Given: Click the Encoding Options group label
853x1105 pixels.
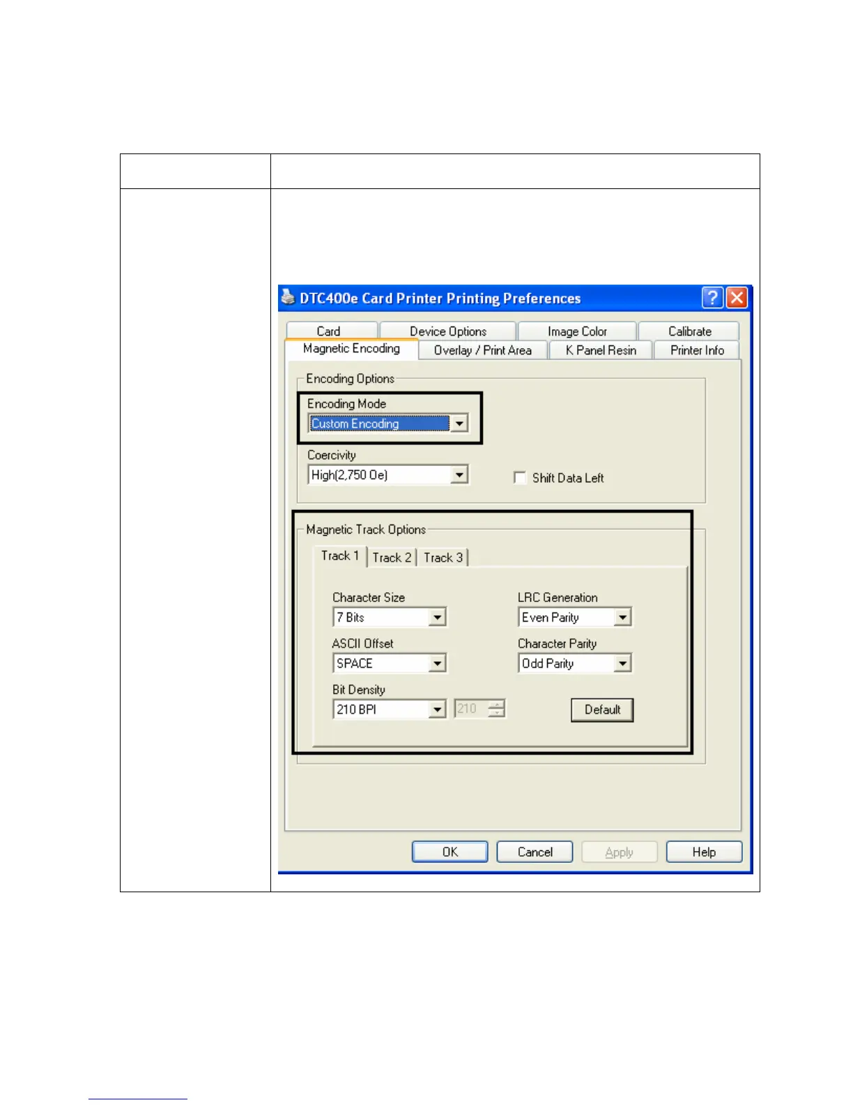Looking at the screenshot, I should click(351, 378).
